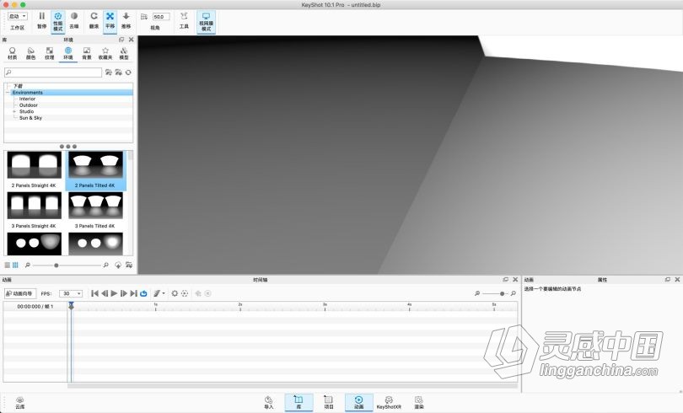Close the animation timeline panel

pyautogui.click(x=515, y=279)
